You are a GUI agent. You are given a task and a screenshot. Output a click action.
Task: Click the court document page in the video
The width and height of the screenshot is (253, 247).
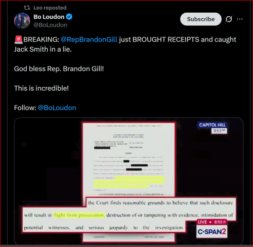click(x=129, y=159)
